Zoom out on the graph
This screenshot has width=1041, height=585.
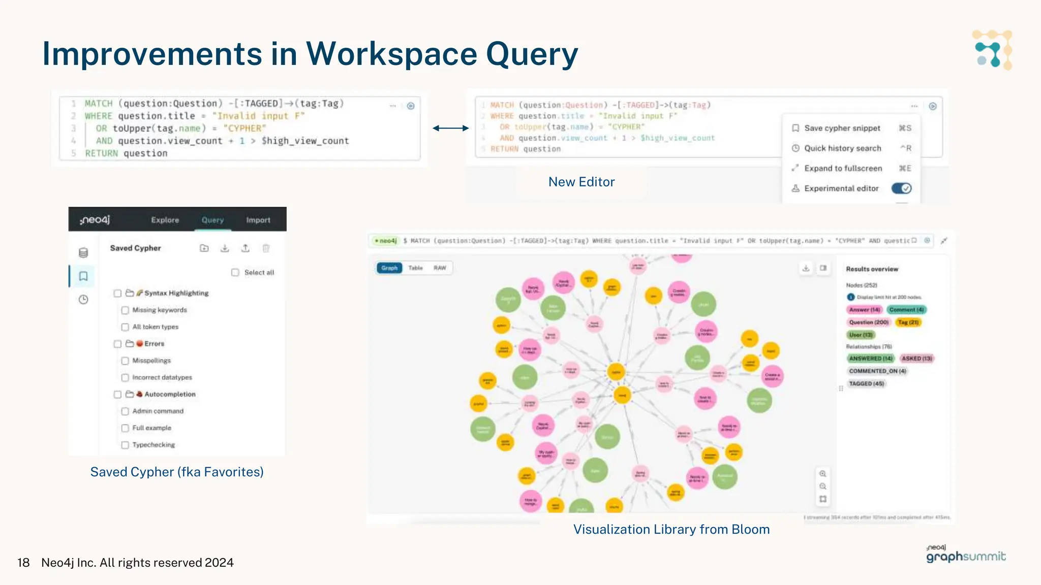pos(823,486)
